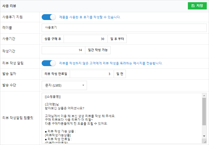Click the 리뷰 작성을 독려하는 메시지 description text
The image size is (209, 145).
click(111, 63)
